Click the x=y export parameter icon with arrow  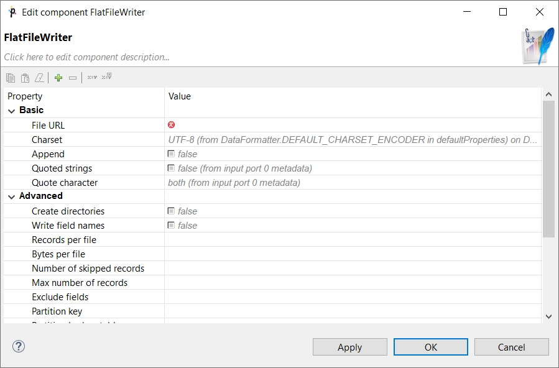click(x=106, y=76)
